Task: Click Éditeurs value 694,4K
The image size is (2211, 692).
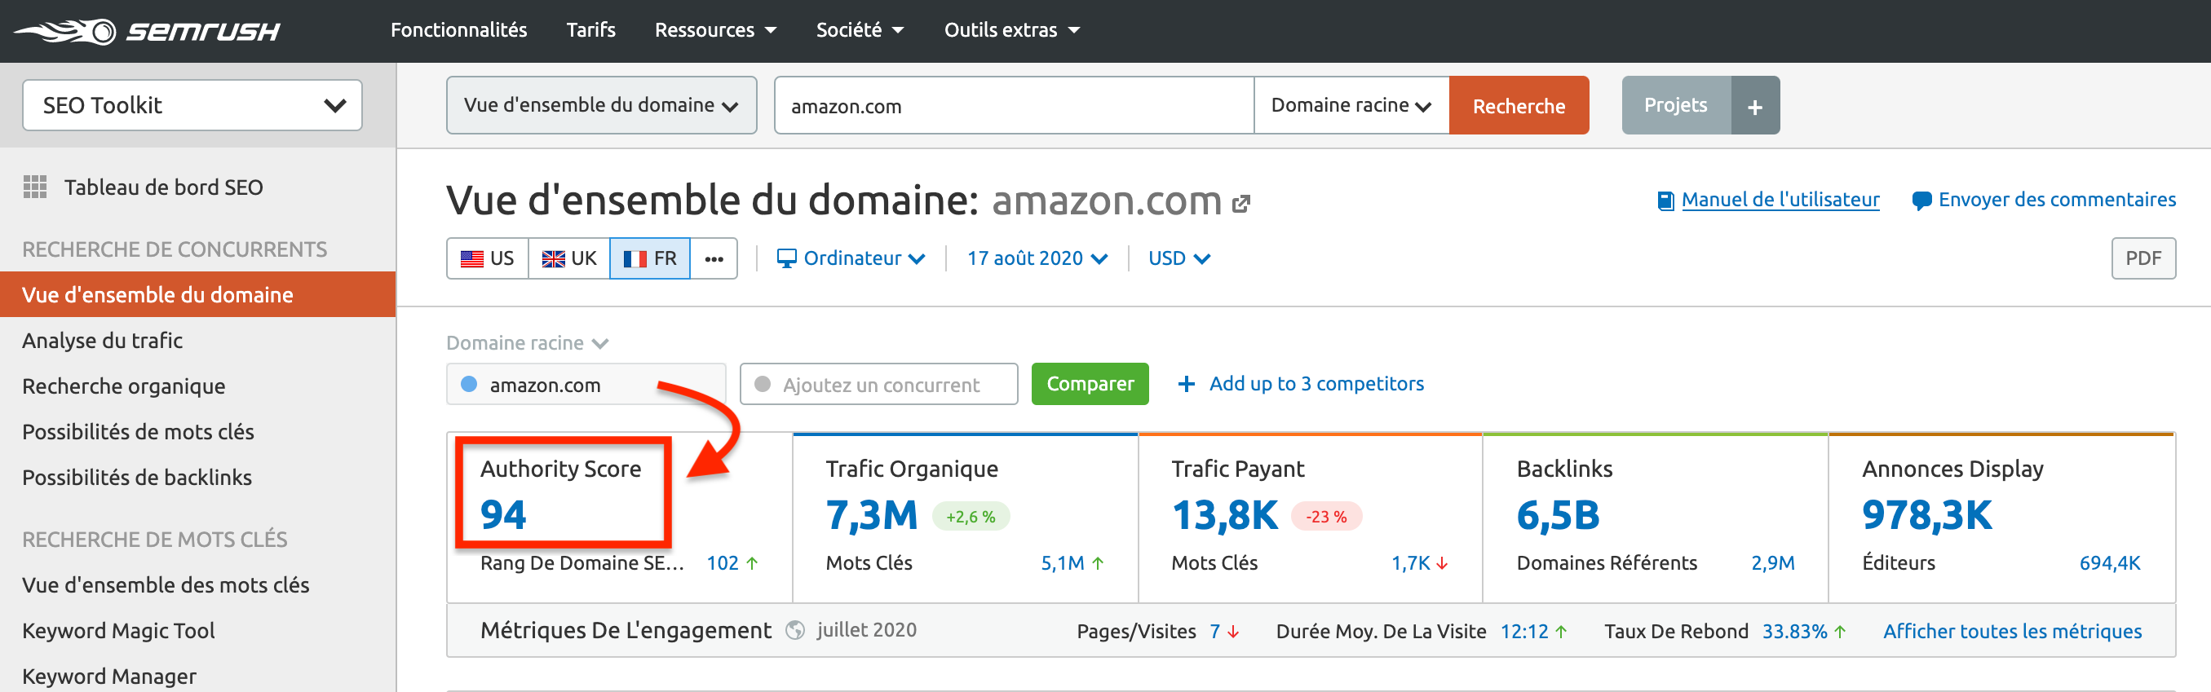Action: (x=2110, y=563)
